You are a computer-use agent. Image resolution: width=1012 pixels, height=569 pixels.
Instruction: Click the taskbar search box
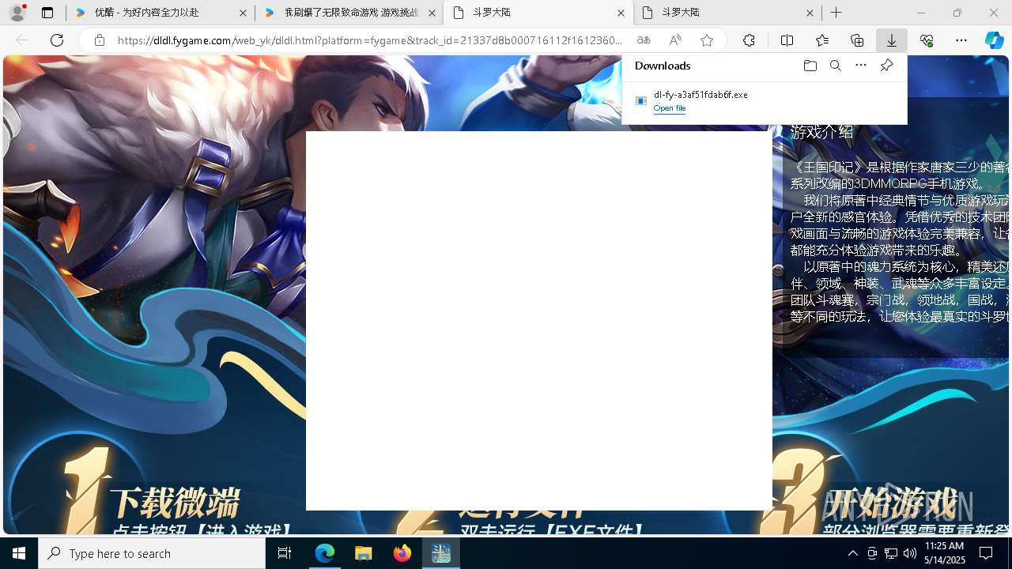[x=152, y=553]
